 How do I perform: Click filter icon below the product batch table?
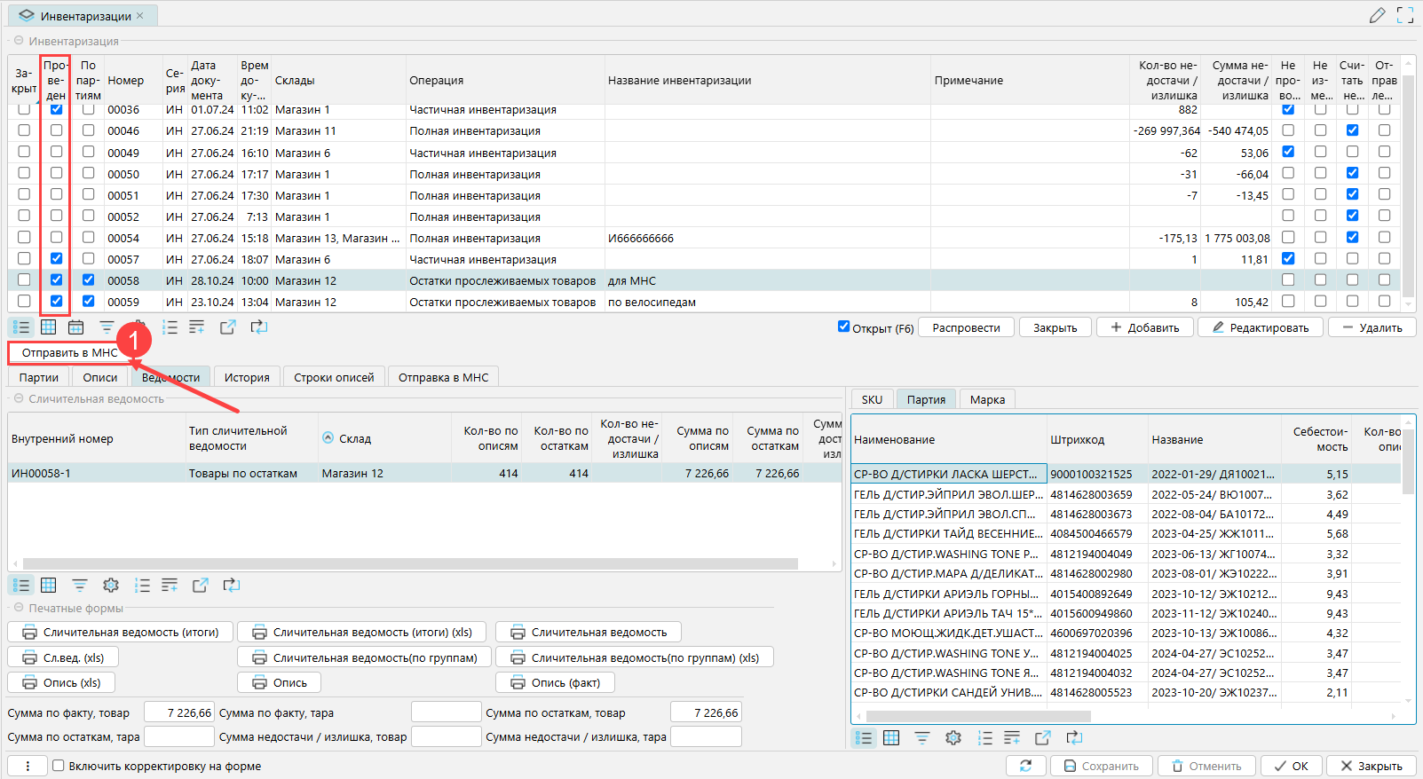922,738
